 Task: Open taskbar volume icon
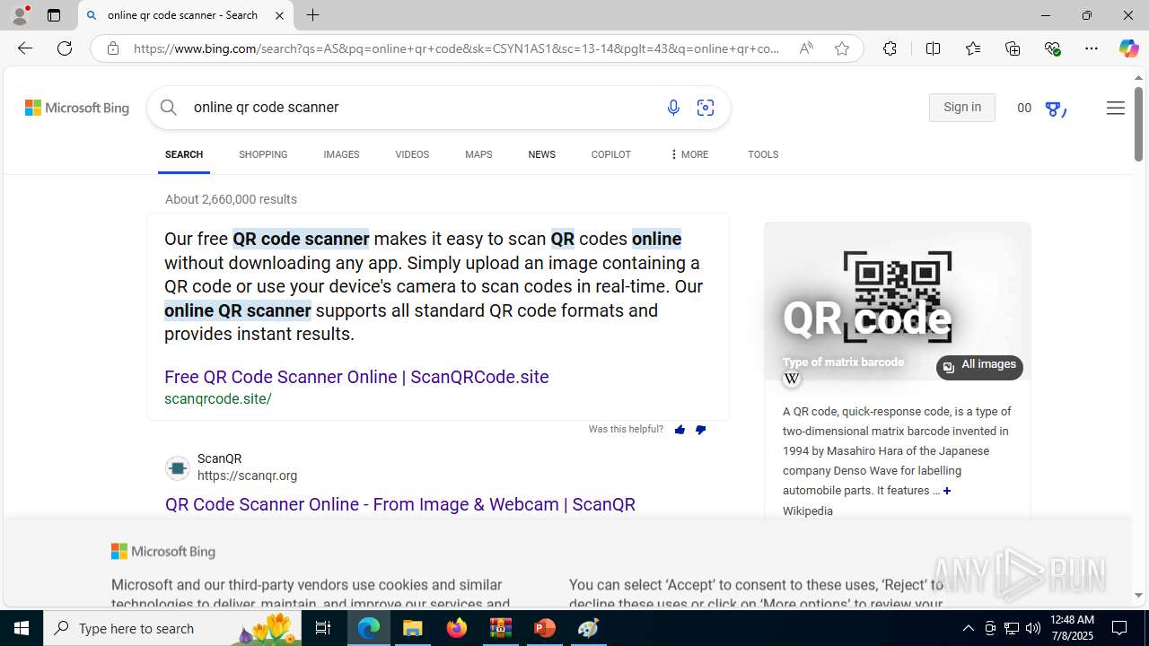1033,628
